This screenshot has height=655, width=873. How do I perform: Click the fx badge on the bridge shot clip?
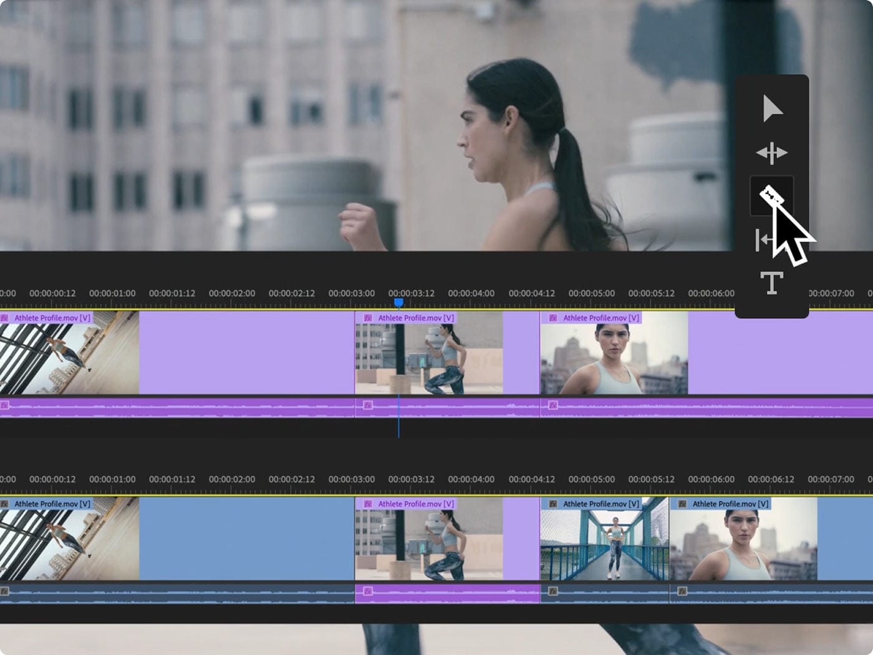click(552, 503)
